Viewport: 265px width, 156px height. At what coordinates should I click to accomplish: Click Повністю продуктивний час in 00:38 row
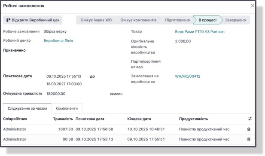pyautogui.click(x=204, y=139)
